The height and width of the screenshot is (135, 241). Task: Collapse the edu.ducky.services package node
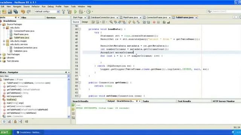coord(4,44)
